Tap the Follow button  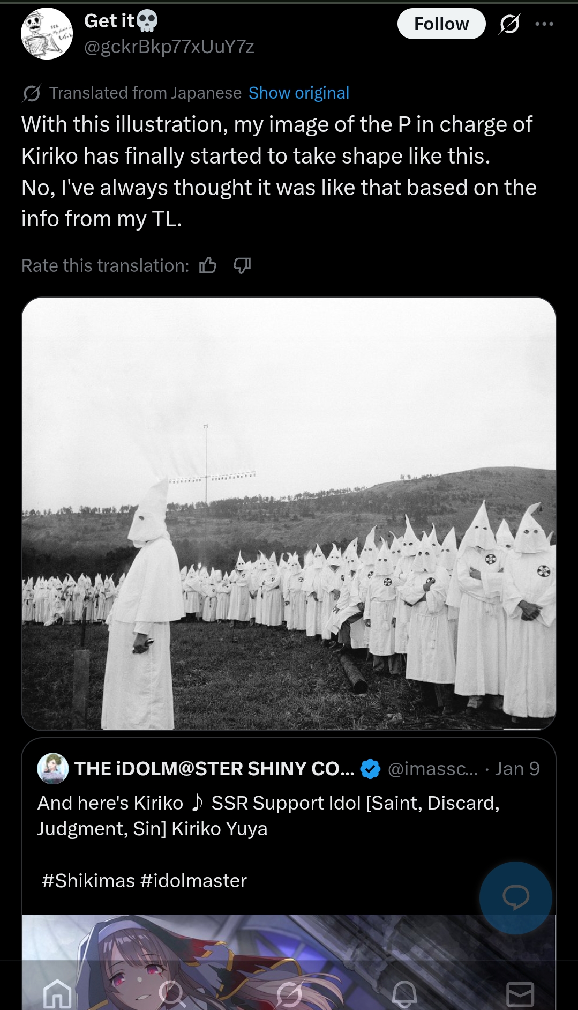pyautogui.click(x=441, y=24)
